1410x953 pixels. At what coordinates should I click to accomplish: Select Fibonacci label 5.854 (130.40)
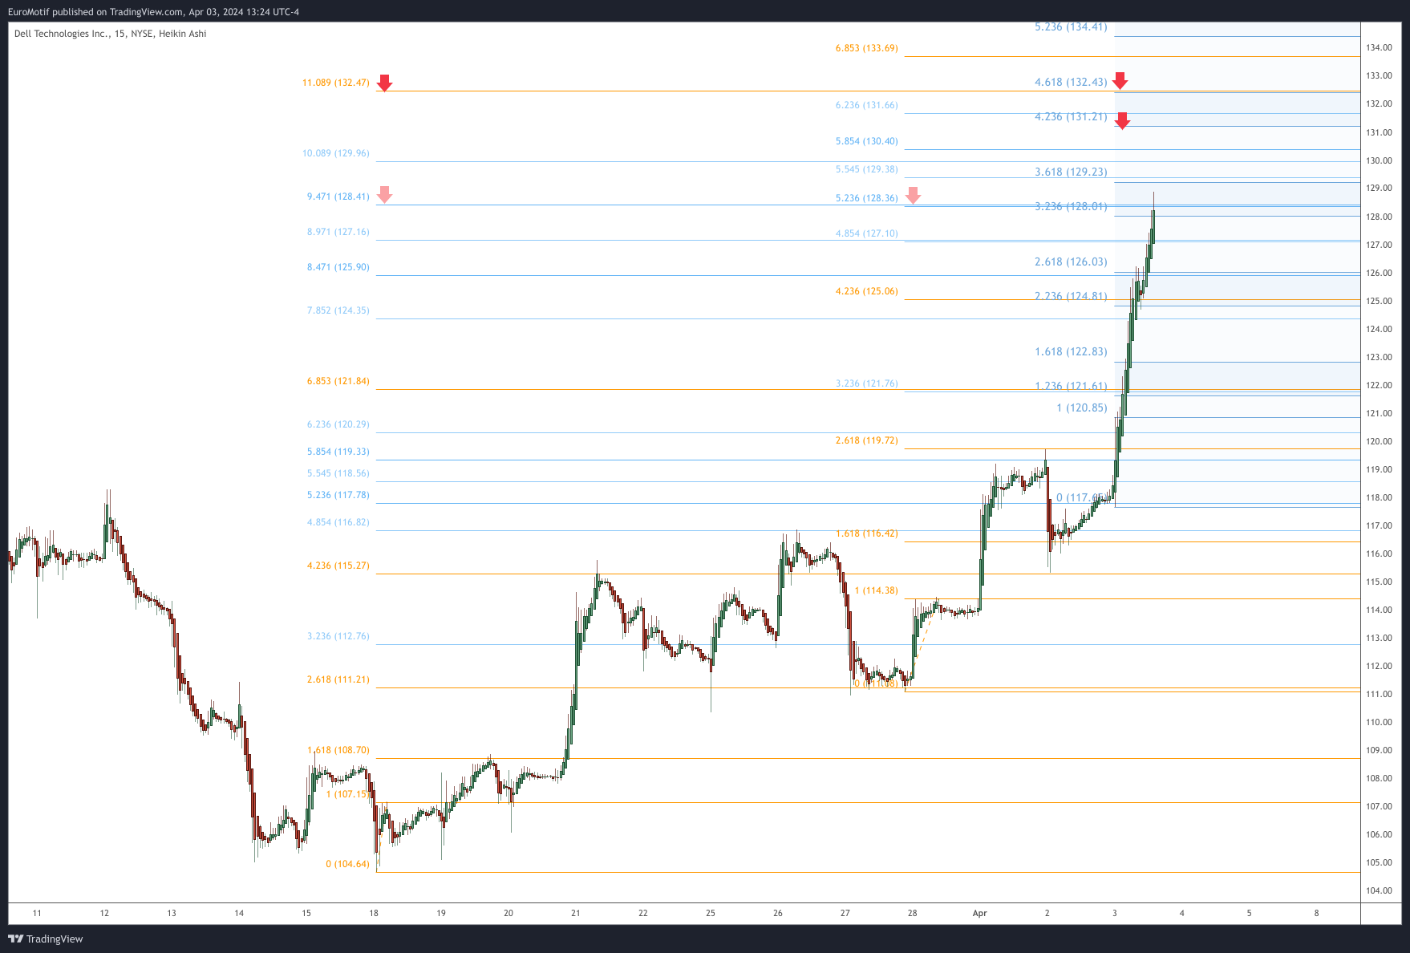867,141
